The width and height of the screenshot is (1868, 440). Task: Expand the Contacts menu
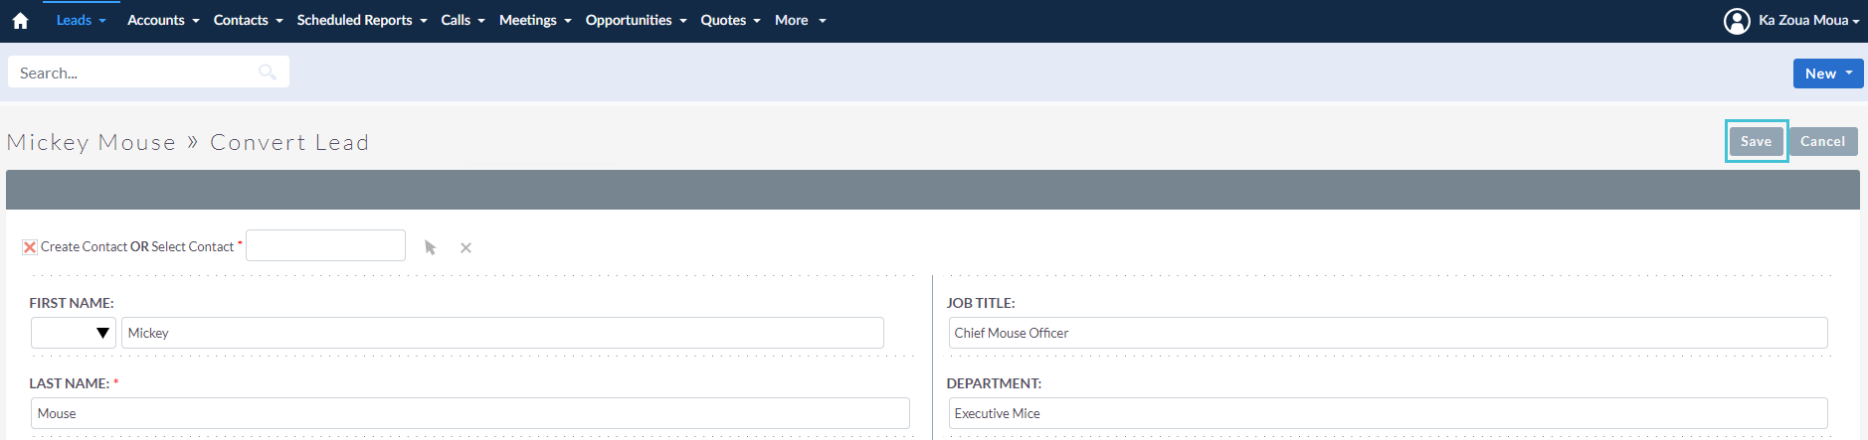(248, 20)
